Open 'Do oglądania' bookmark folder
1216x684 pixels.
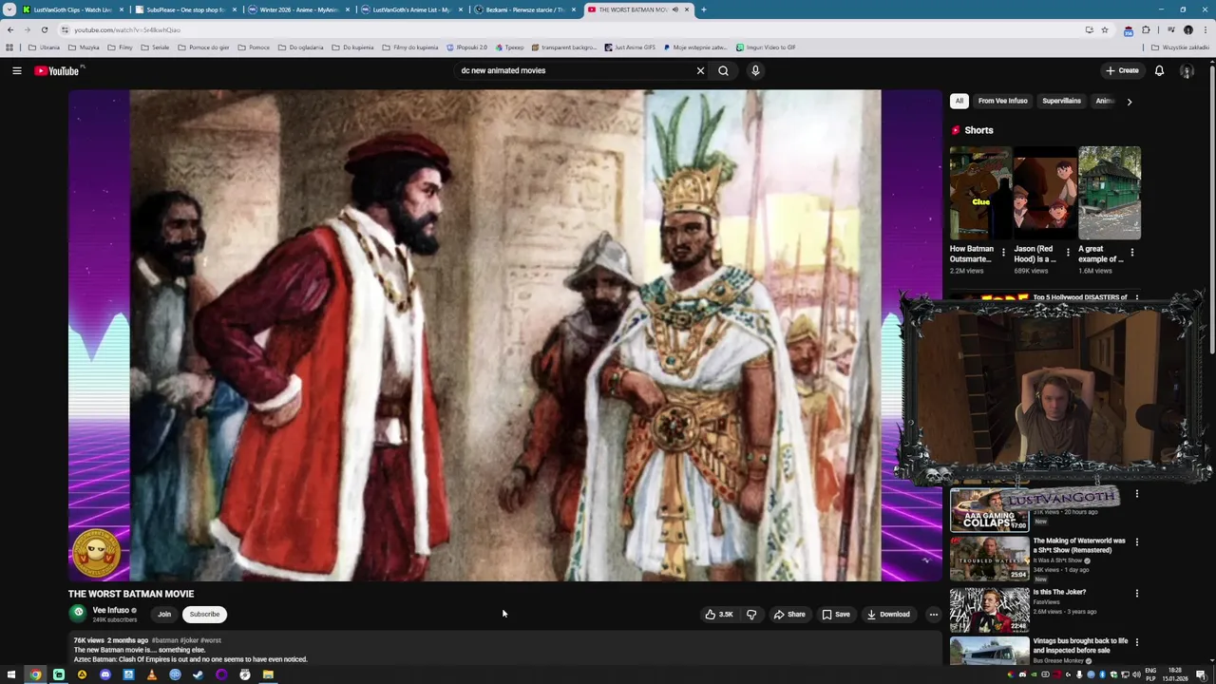pos(300,47)
